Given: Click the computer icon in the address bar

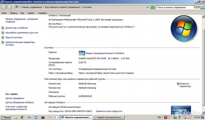Looking at the screenshot, I should coord(17,7).
